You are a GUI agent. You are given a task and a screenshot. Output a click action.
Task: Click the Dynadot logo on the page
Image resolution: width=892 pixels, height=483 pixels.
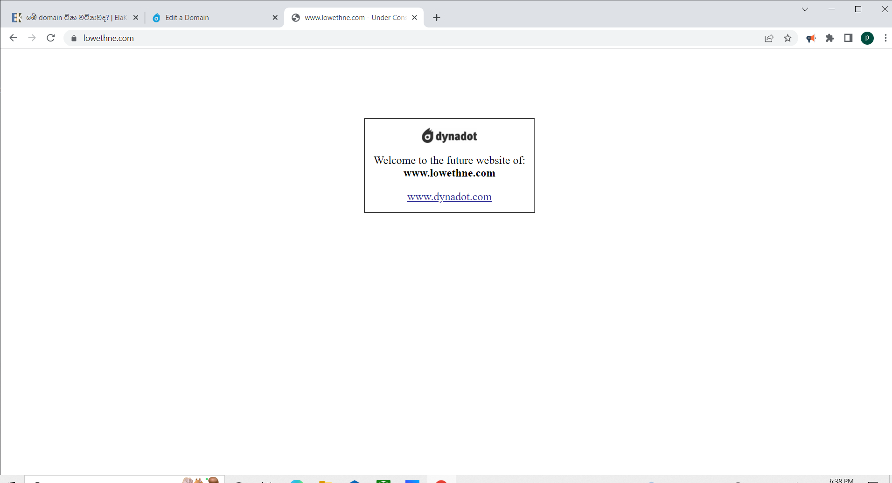449,136
